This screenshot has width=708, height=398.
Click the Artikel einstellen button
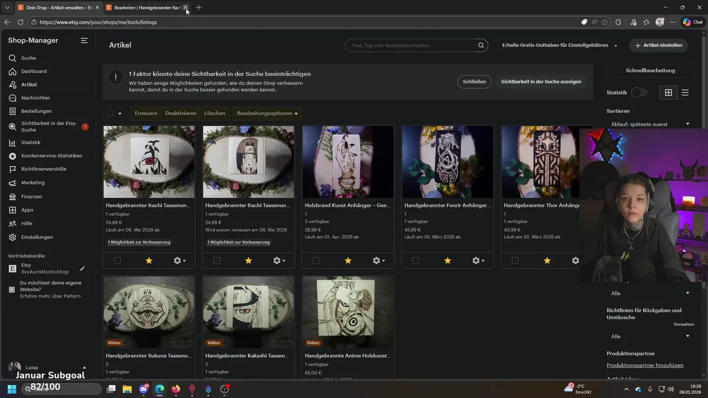[x=658, y=45]
